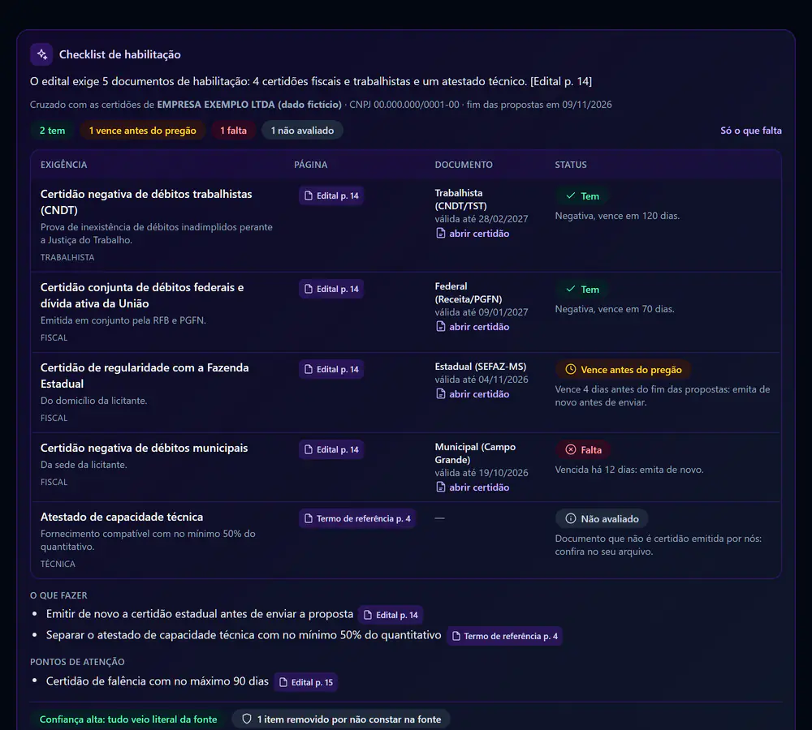Open 'abrir certidão' for Federal (Receita/PGFN)
This screenshot has width=812, height=730.
(x=473, y=326)
